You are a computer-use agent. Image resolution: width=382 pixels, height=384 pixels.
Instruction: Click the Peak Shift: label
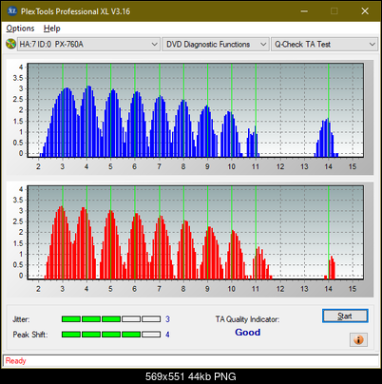point(30,335)
